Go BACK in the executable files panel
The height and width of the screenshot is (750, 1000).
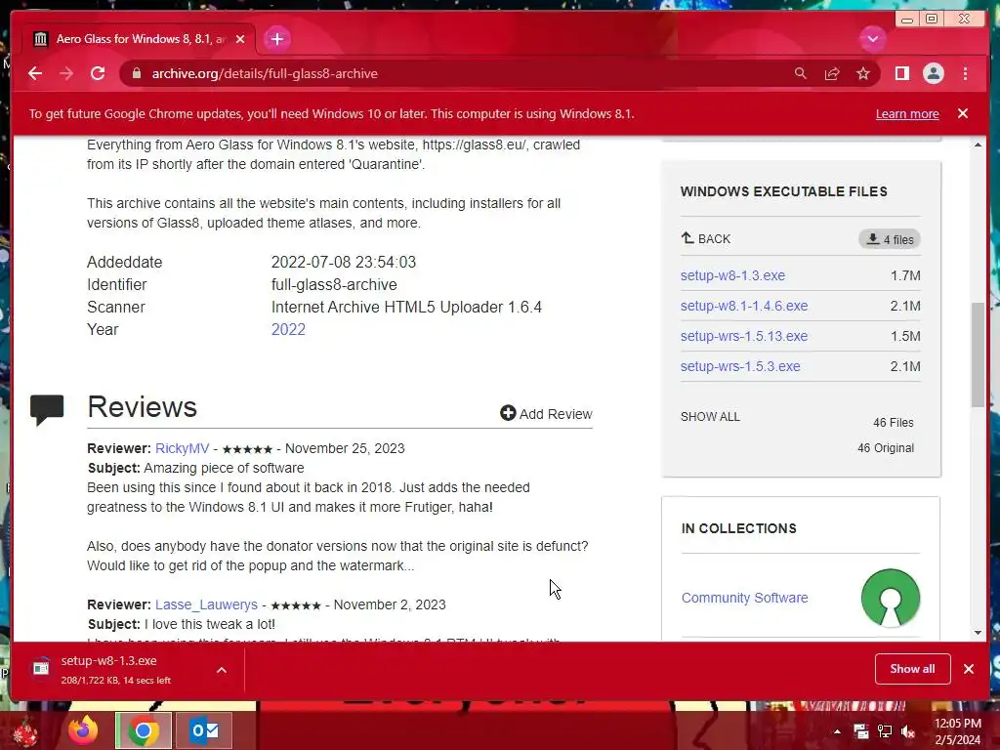[705, 238]
